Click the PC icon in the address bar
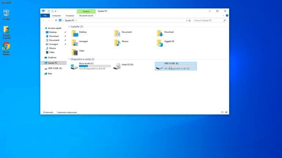The image size is (282, 158). [60, 21]
